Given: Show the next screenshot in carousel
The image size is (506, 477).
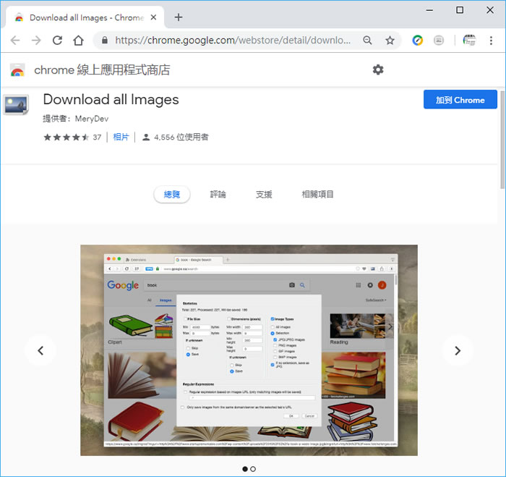Looking at the screenshot, I should [458, 350].
